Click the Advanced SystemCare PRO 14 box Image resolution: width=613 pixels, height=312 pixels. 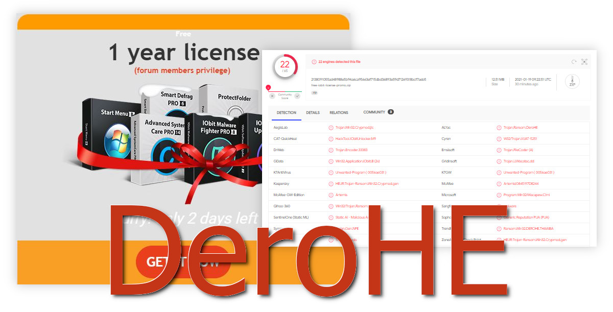click(159, 150)
